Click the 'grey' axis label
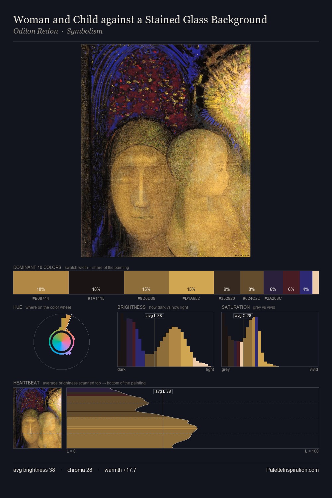This screenshot has height=498, width=332. pyautogui.click(x=226, y=370)
